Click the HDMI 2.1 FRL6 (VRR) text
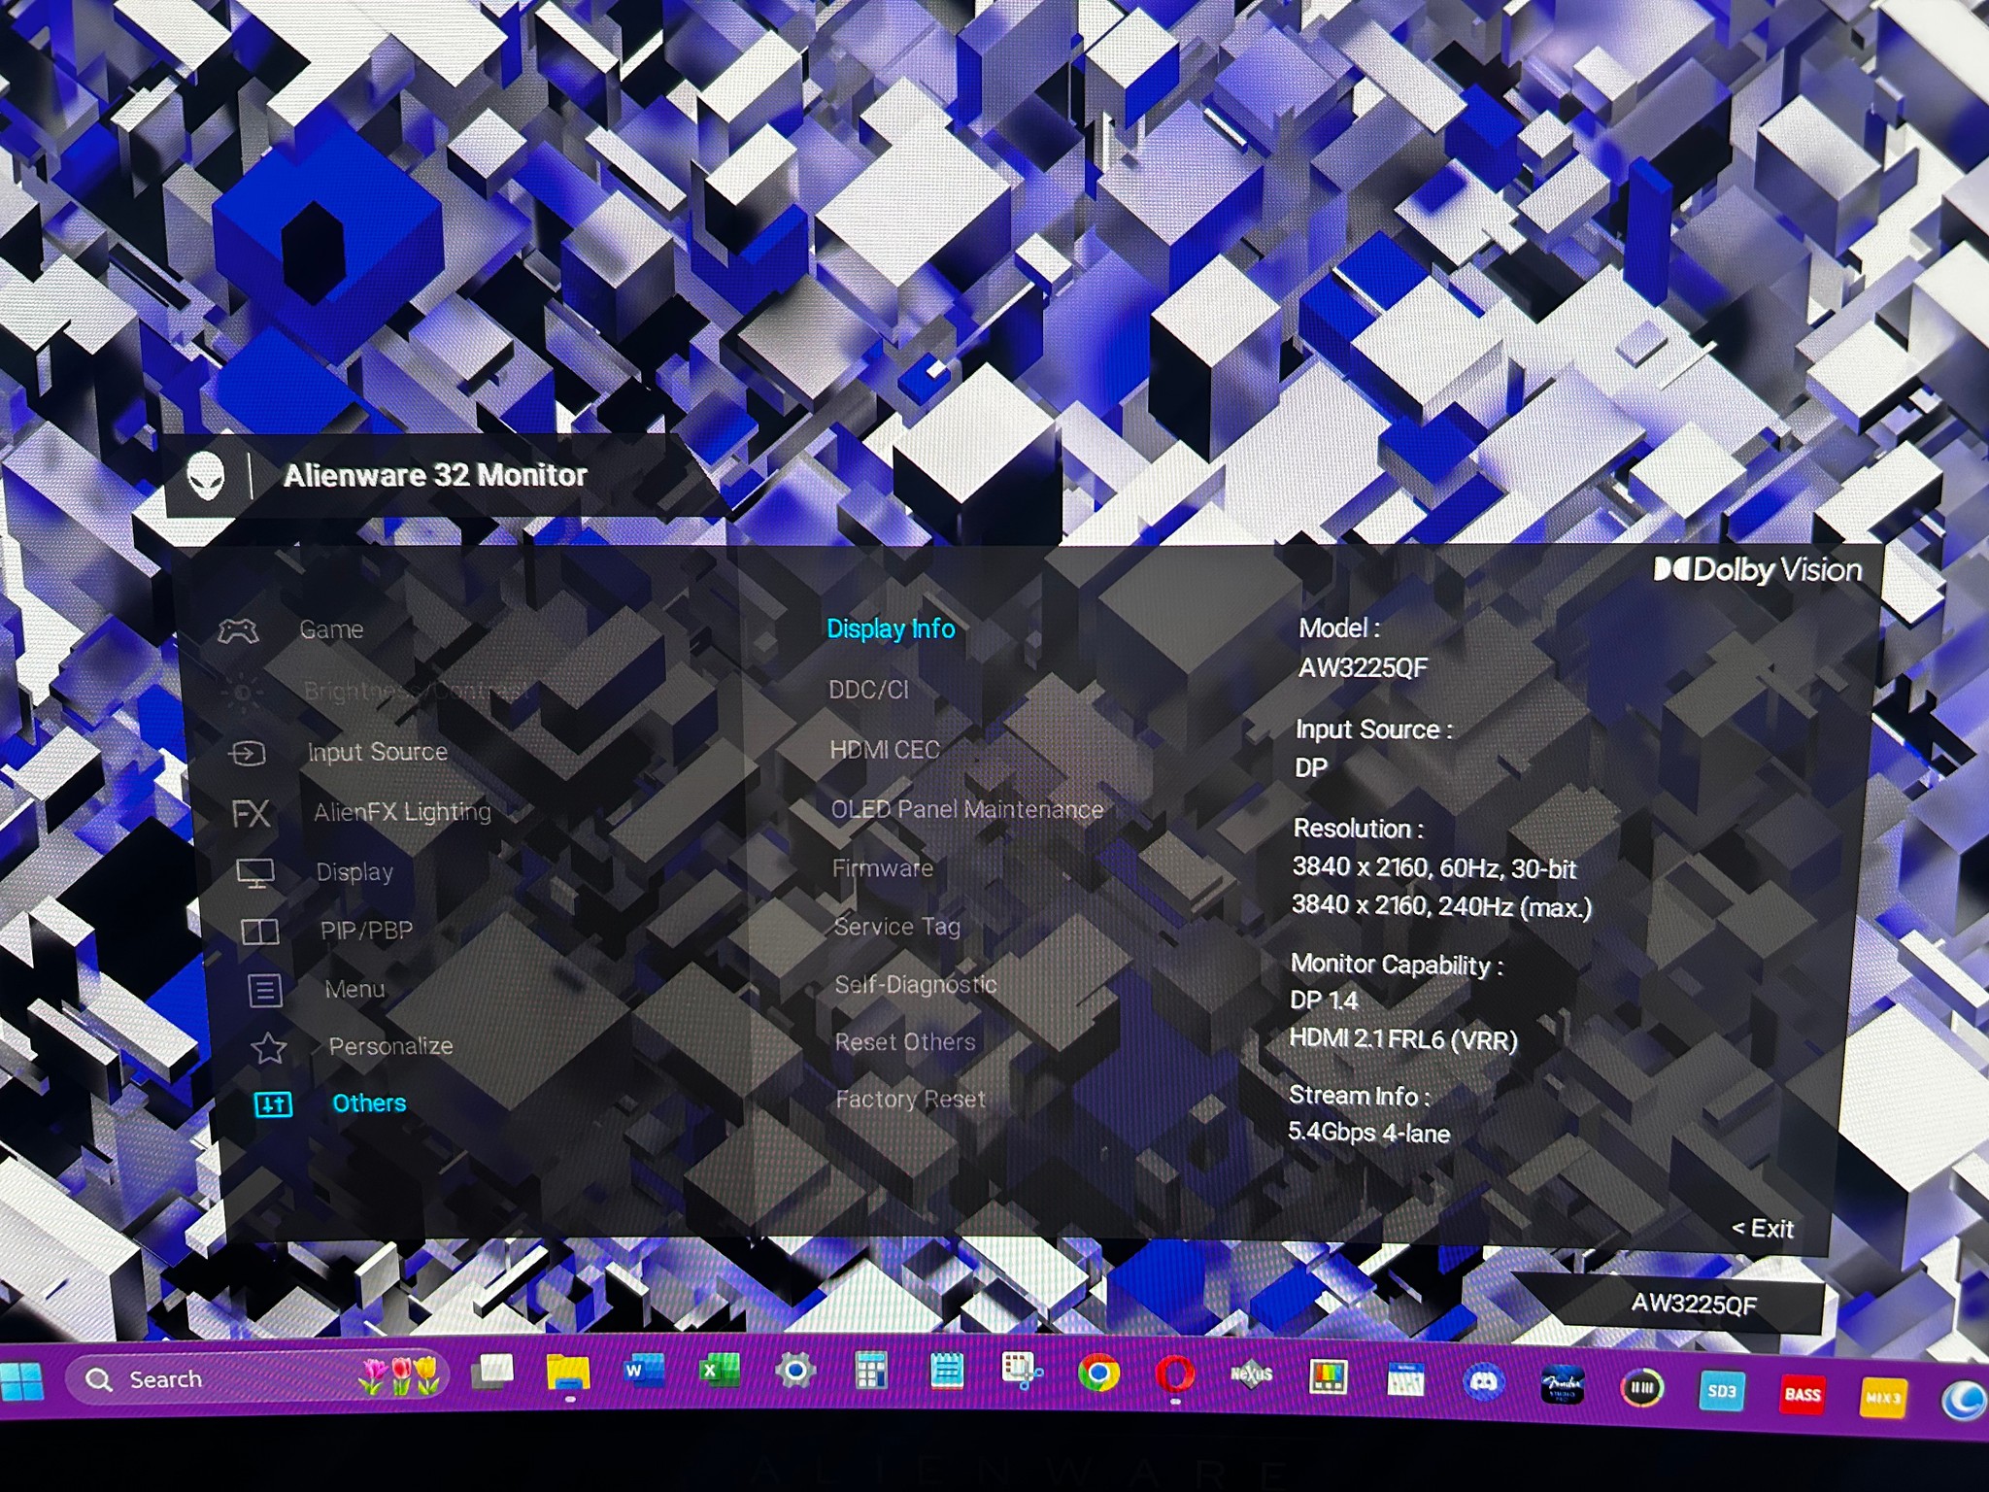Viewport: 1989px width, 1492px height. click(1403, 1039)
